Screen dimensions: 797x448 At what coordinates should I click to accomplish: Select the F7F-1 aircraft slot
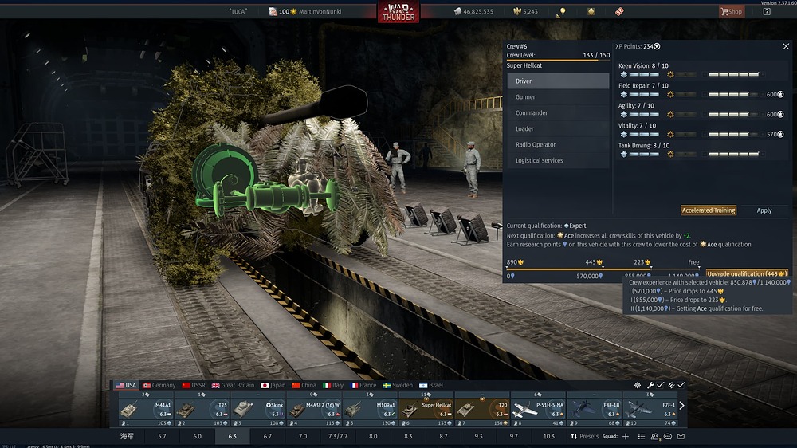(650, 411)
